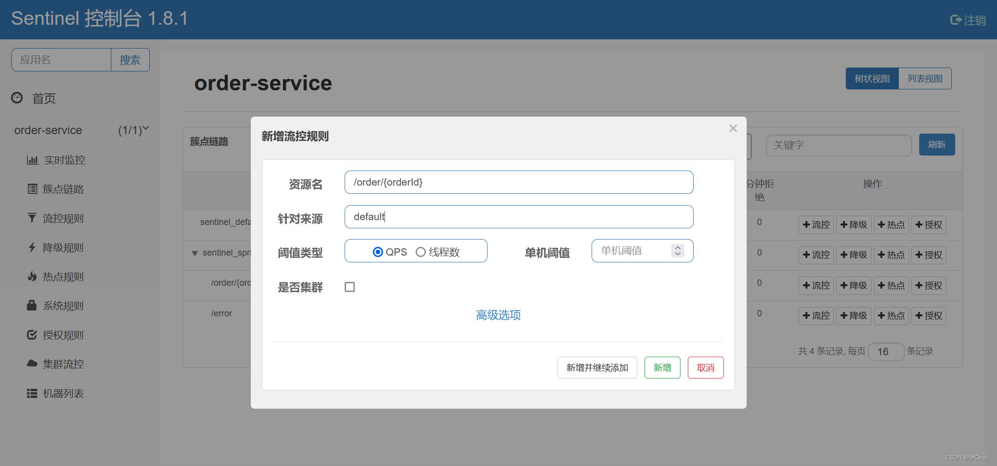Click 流控 in the sentinel_spring row
This screenshot has height=466, width=997.
coord(816,255)
